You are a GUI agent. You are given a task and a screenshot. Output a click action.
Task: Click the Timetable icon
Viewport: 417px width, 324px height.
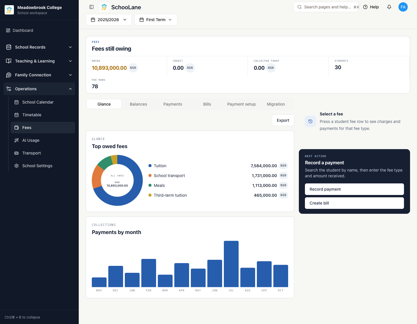coord(17,115)
